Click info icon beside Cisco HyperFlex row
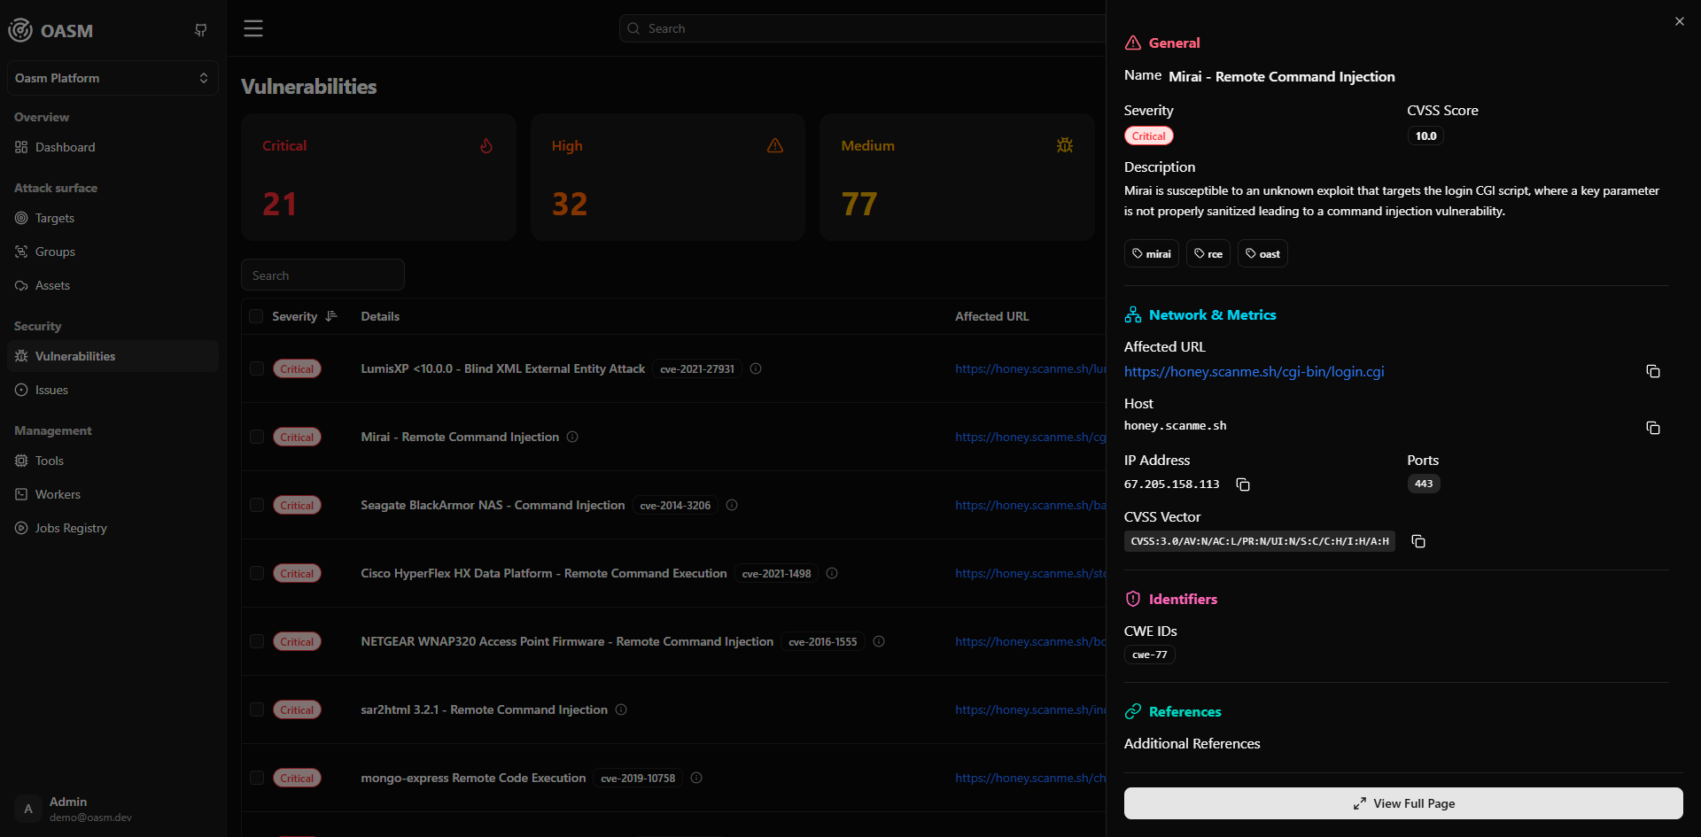This screenshot has height=837, width=1701. (832, 573)
